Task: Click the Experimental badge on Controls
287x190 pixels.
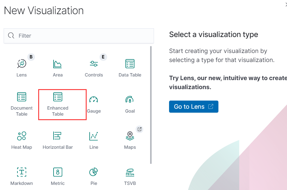Action: pos(103,57)
